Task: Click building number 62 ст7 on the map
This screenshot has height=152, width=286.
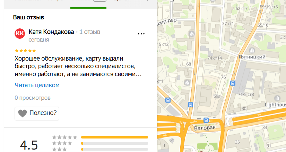Action: [x=242, y=9]
